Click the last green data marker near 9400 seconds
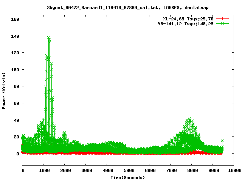This screenshot has width=242, height=181. point(222,141)
